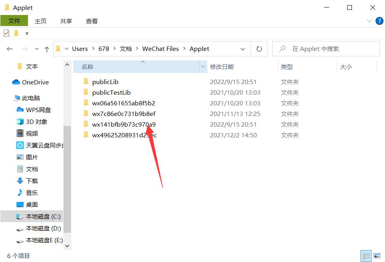Select 此电脑 in the navigation pane

tap(31, 98)
